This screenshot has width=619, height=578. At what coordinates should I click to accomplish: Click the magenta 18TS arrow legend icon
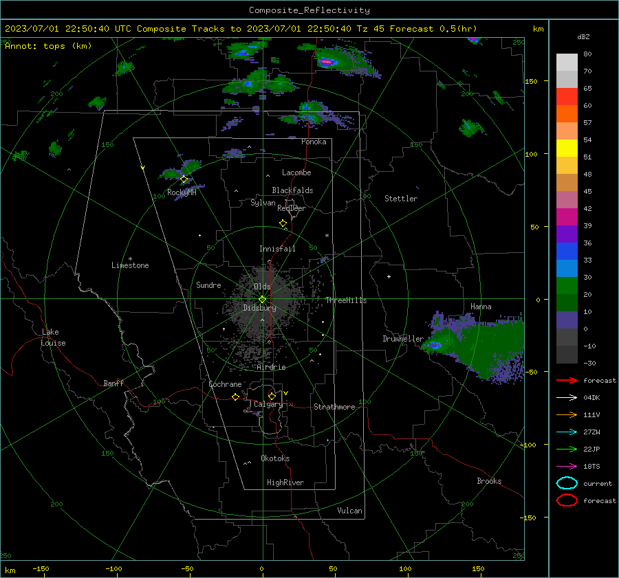[567, 467]
